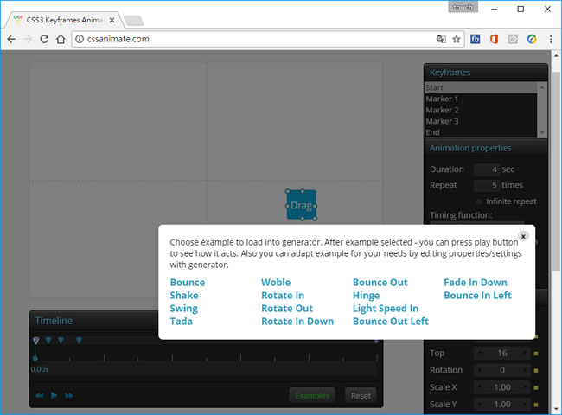The height and width of the screenshot is (415, 562).
Task: Load the Hinge example
Action: pyautogui.click(x=366, y=296)
